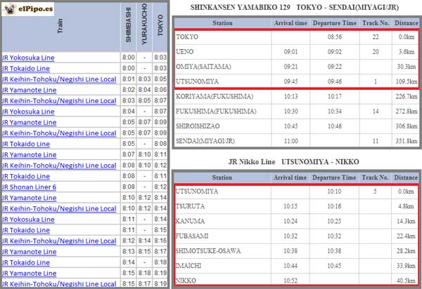Image resolution: width=422 pixels, height=289 pixels.
Task: Click the elPipo.es dog logo
Action: pos(27,9)
